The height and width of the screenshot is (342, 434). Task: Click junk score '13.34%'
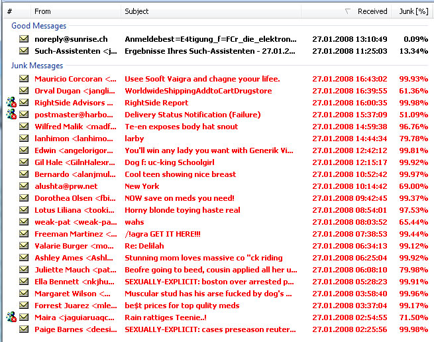pyautogui.click(x=413, y=51)
